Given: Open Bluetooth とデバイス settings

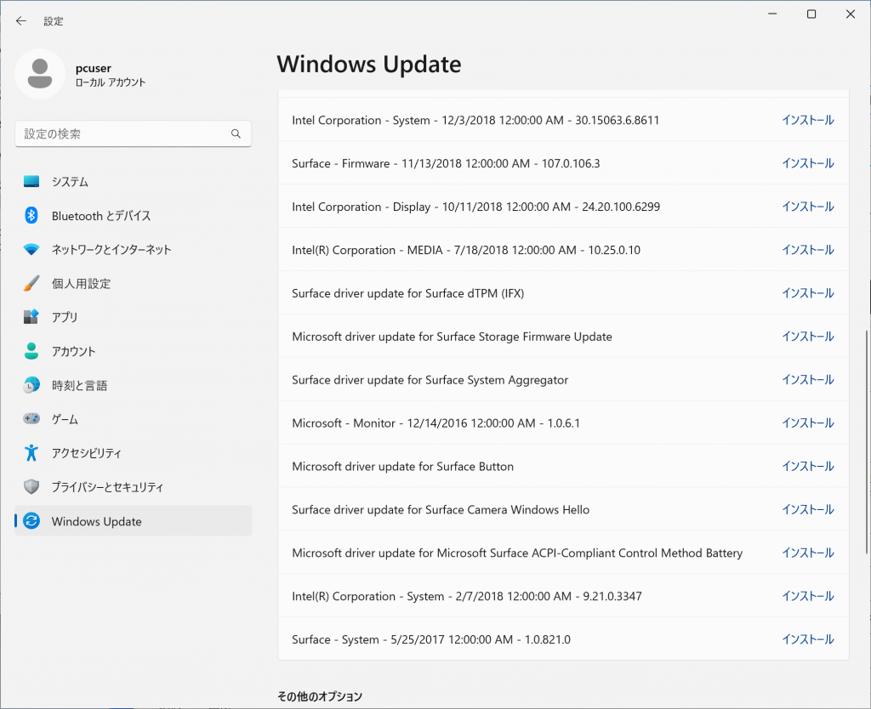Looking at the screenshot, I should (x=134, y=215).
